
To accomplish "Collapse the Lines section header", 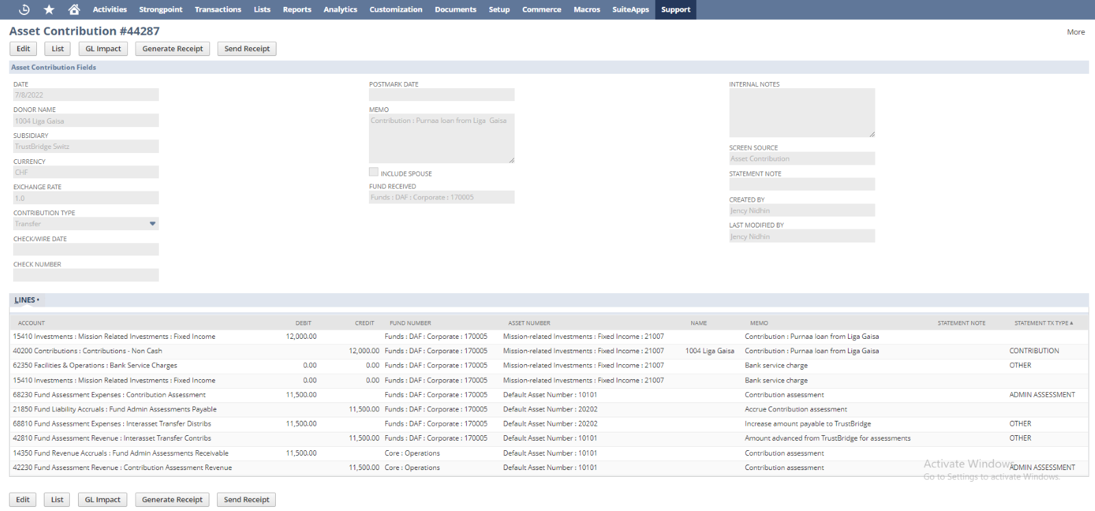I will (x=27, y=301).
